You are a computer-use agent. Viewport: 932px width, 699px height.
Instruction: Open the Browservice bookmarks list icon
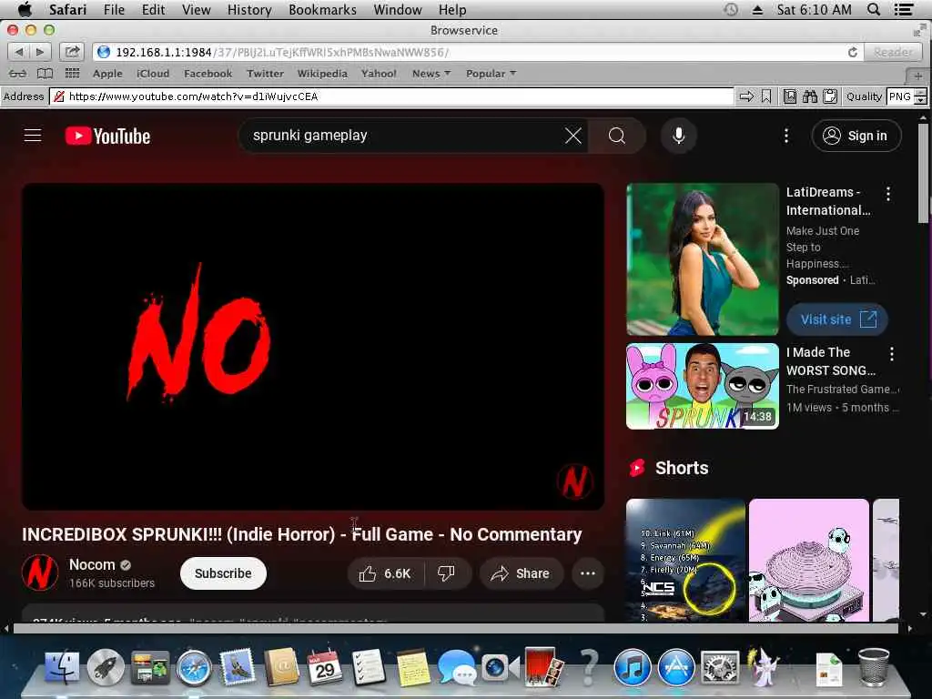pyautogui.click(x=790, y=96)
